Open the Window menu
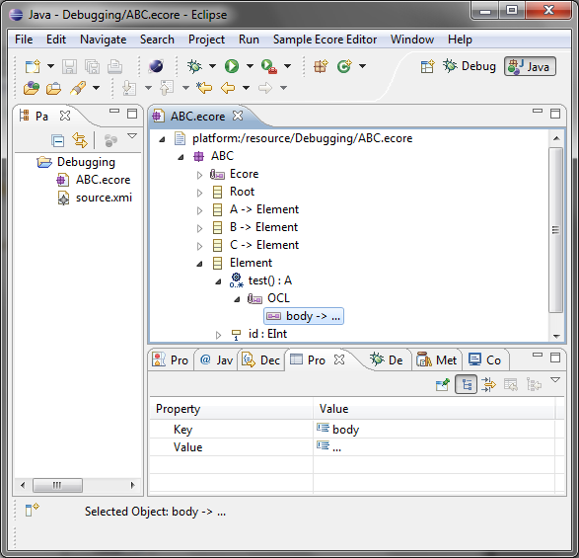This screenshot has width=579, height=558. [x=412, y=40]
